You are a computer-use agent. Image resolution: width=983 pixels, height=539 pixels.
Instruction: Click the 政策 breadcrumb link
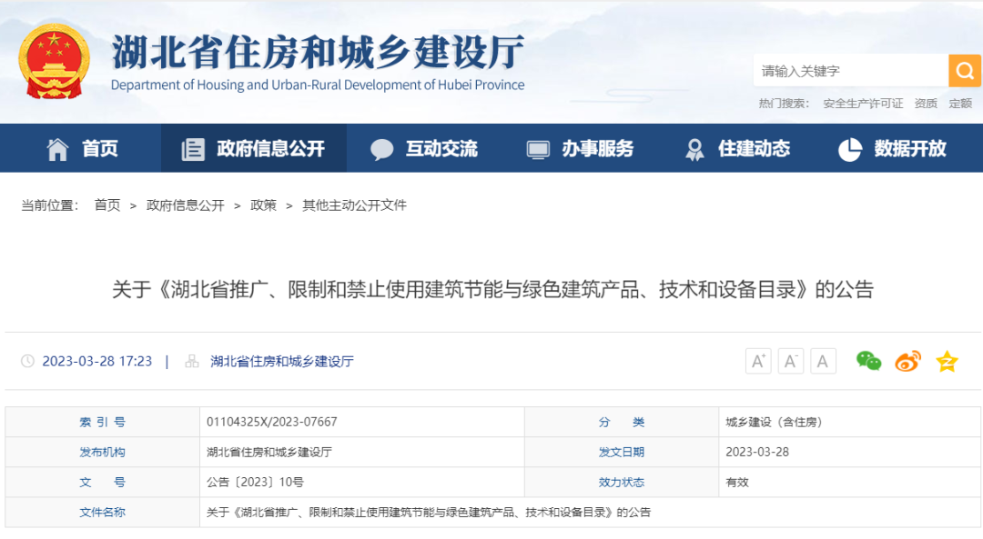point(263,205)
